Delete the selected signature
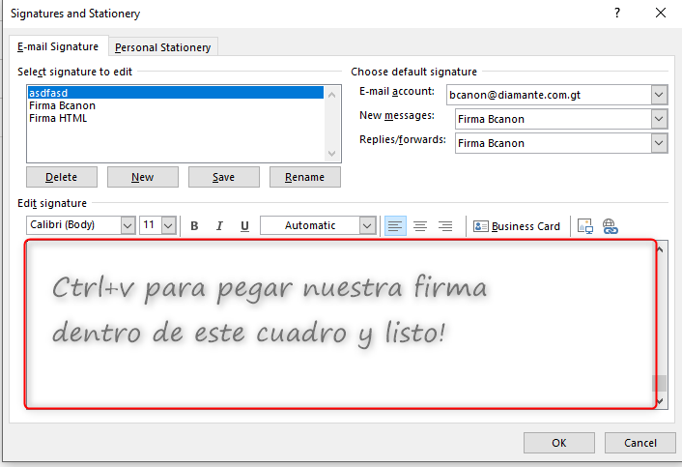682x467 pixels. click(x=62, y=177)
